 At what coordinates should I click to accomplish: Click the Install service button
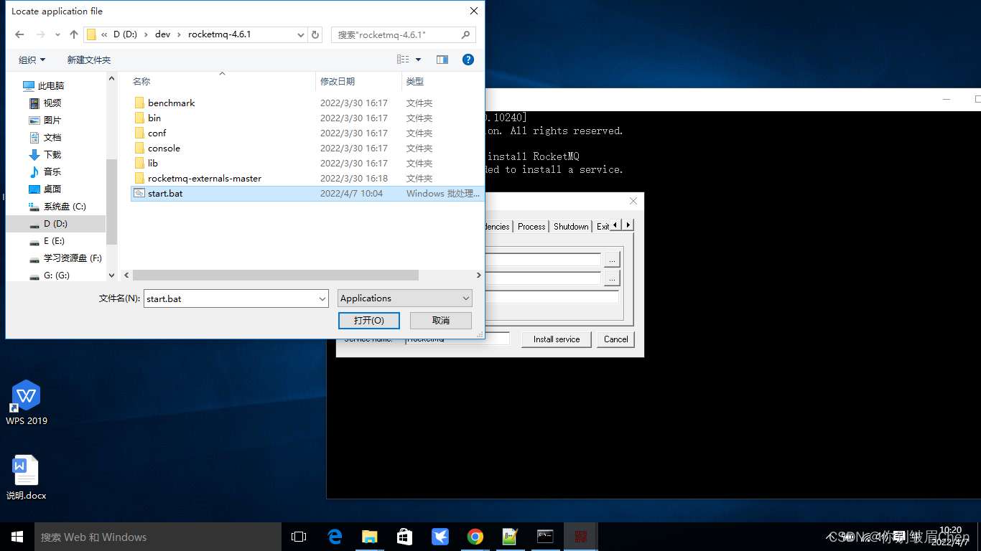[x=556, y=339]
